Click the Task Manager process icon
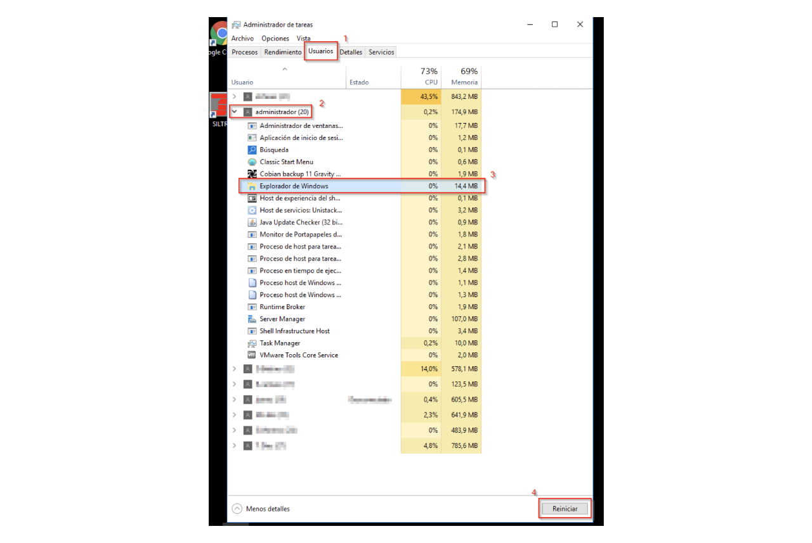Screen dimensions: 812x543 (252, 343)
